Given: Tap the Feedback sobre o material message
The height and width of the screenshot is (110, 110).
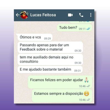Looking at the screenshot, I should 50,47.
